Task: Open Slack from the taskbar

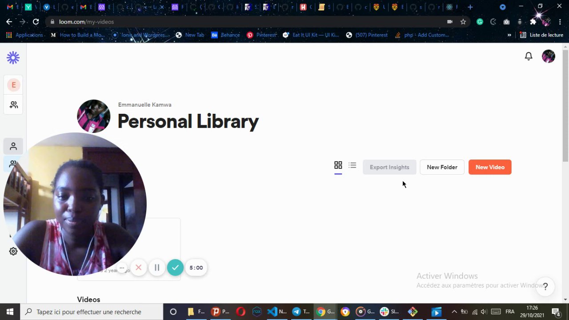Action: click(x=389, y=312)
